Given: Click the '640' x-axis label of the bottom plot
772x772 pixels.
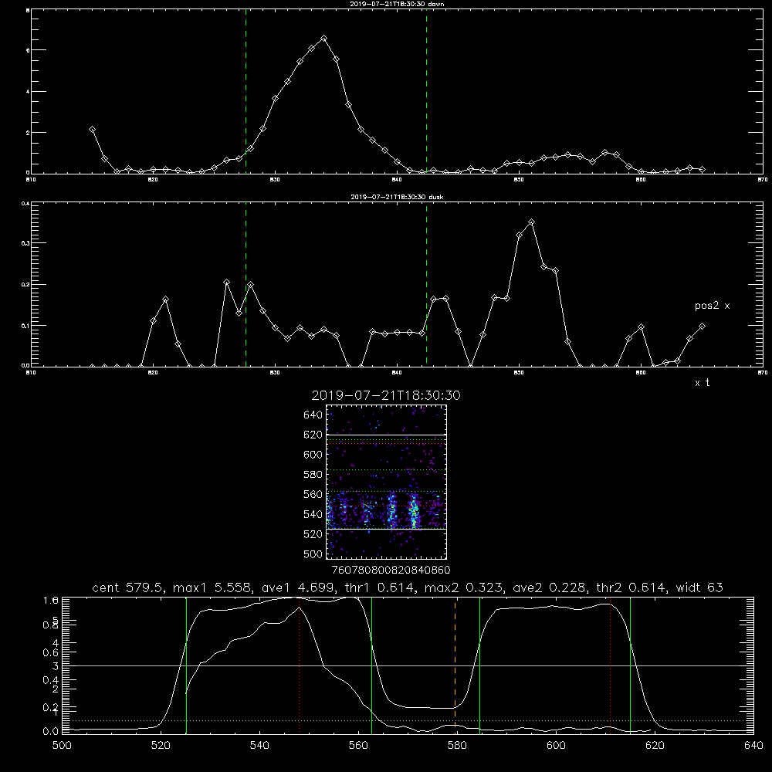Looking at the screenshot, I should pos(753,746).
